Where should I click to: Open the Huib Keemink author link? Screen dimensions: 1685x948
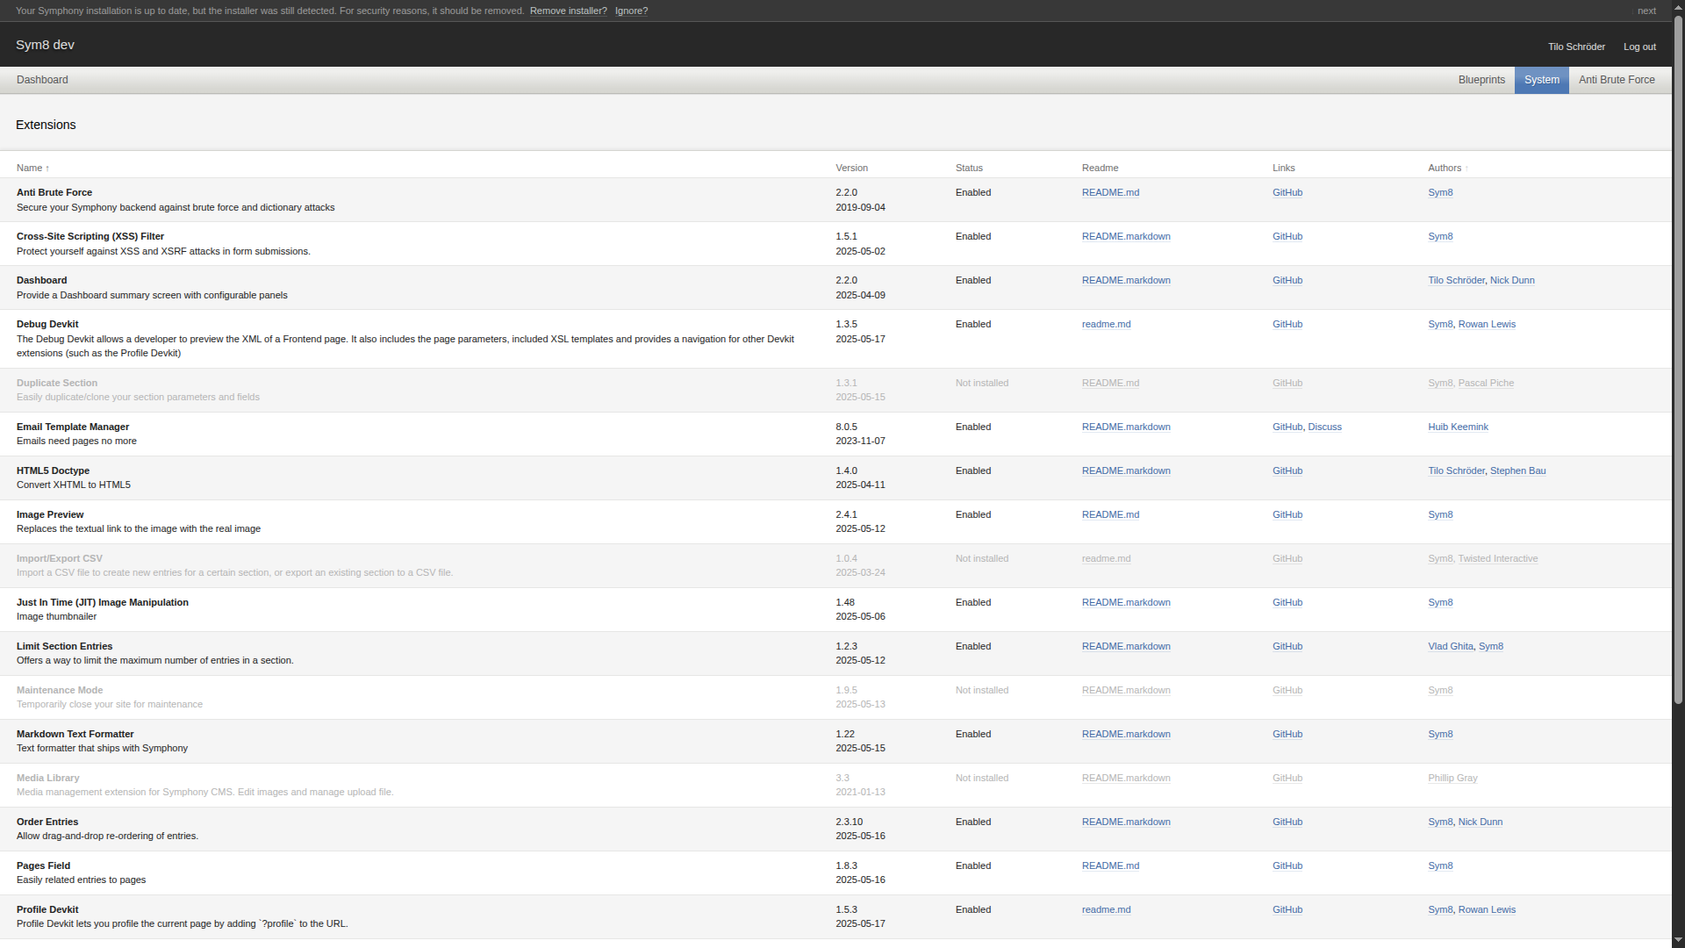pos(1458,427)
